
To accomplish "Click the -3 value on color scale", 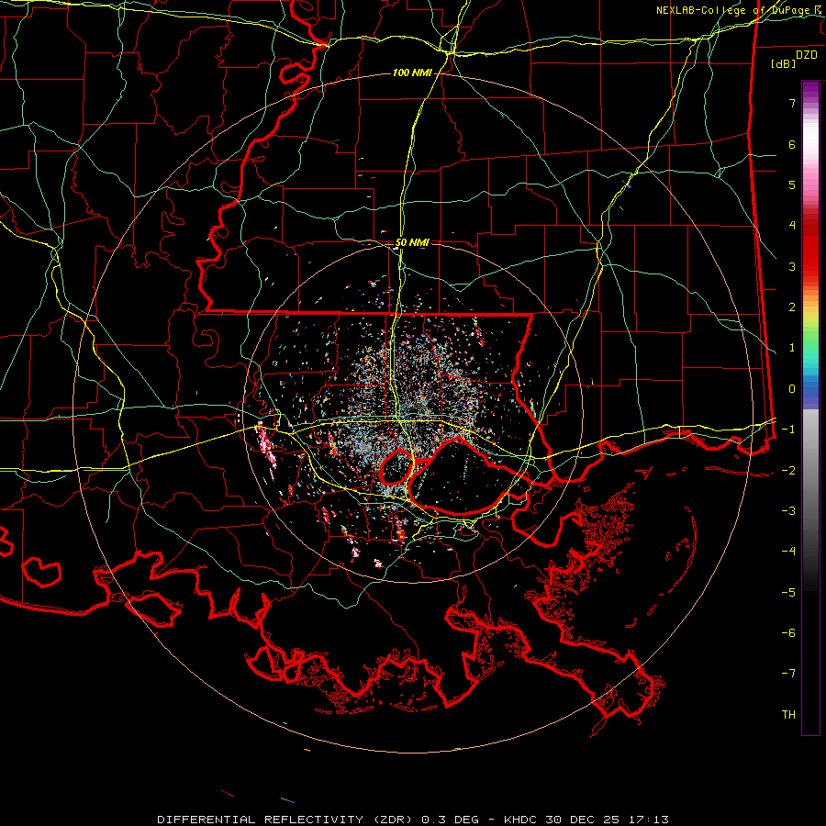I will pos(788,511).
